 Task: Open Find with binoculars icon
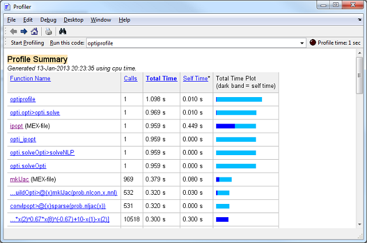point(63,31)
